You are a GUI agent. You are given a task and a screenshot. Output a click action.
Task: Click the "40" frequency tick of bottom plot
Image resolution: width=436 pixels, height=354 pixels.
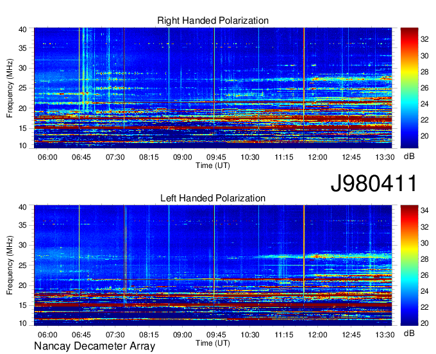pyautogui.click(x=23, y=207)
